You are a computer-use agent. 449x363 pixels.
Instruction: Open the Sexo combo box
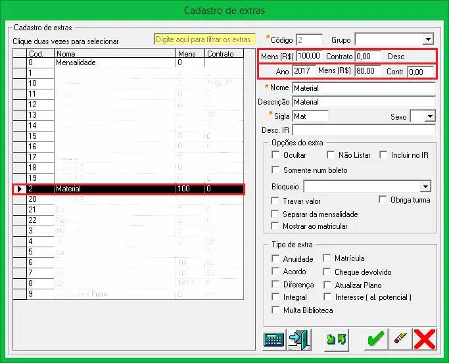pos(429,116)
